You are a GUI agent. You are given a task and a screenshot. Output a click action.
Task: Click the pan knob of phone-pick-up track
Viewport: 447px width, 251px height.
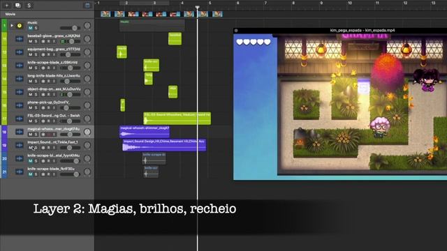(x=87, y=105)
